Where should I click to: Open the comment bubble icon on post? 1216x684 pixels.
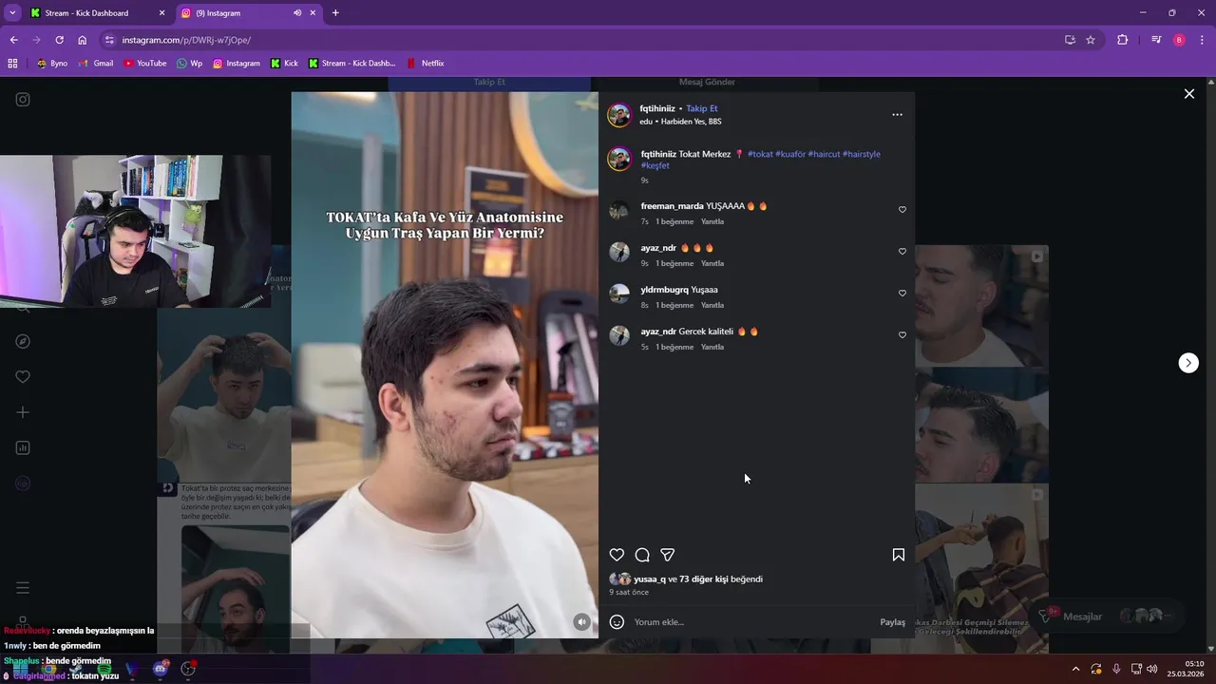coord(642,555)
